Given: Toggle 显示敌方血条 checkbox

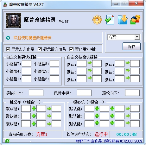Looking at the screenshot, I should coord(40,49).
